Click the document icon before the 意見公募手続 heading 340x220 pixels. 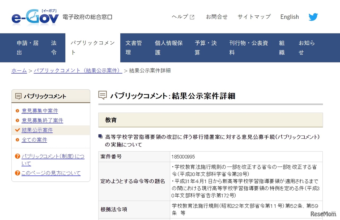(100, 137)
